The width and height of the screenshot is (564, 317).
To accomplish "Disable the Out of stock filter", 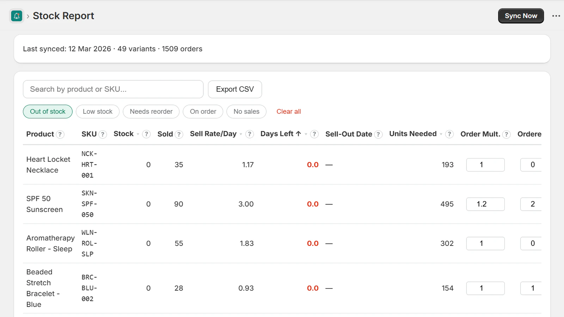I will pos(48,112).
